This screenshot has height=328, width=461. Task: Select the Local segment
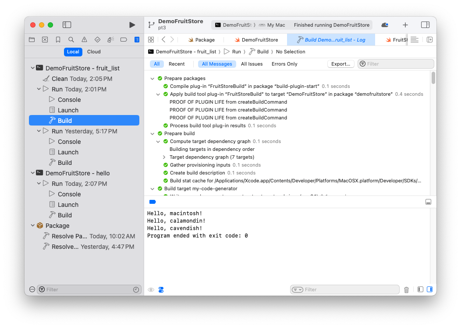73,52
